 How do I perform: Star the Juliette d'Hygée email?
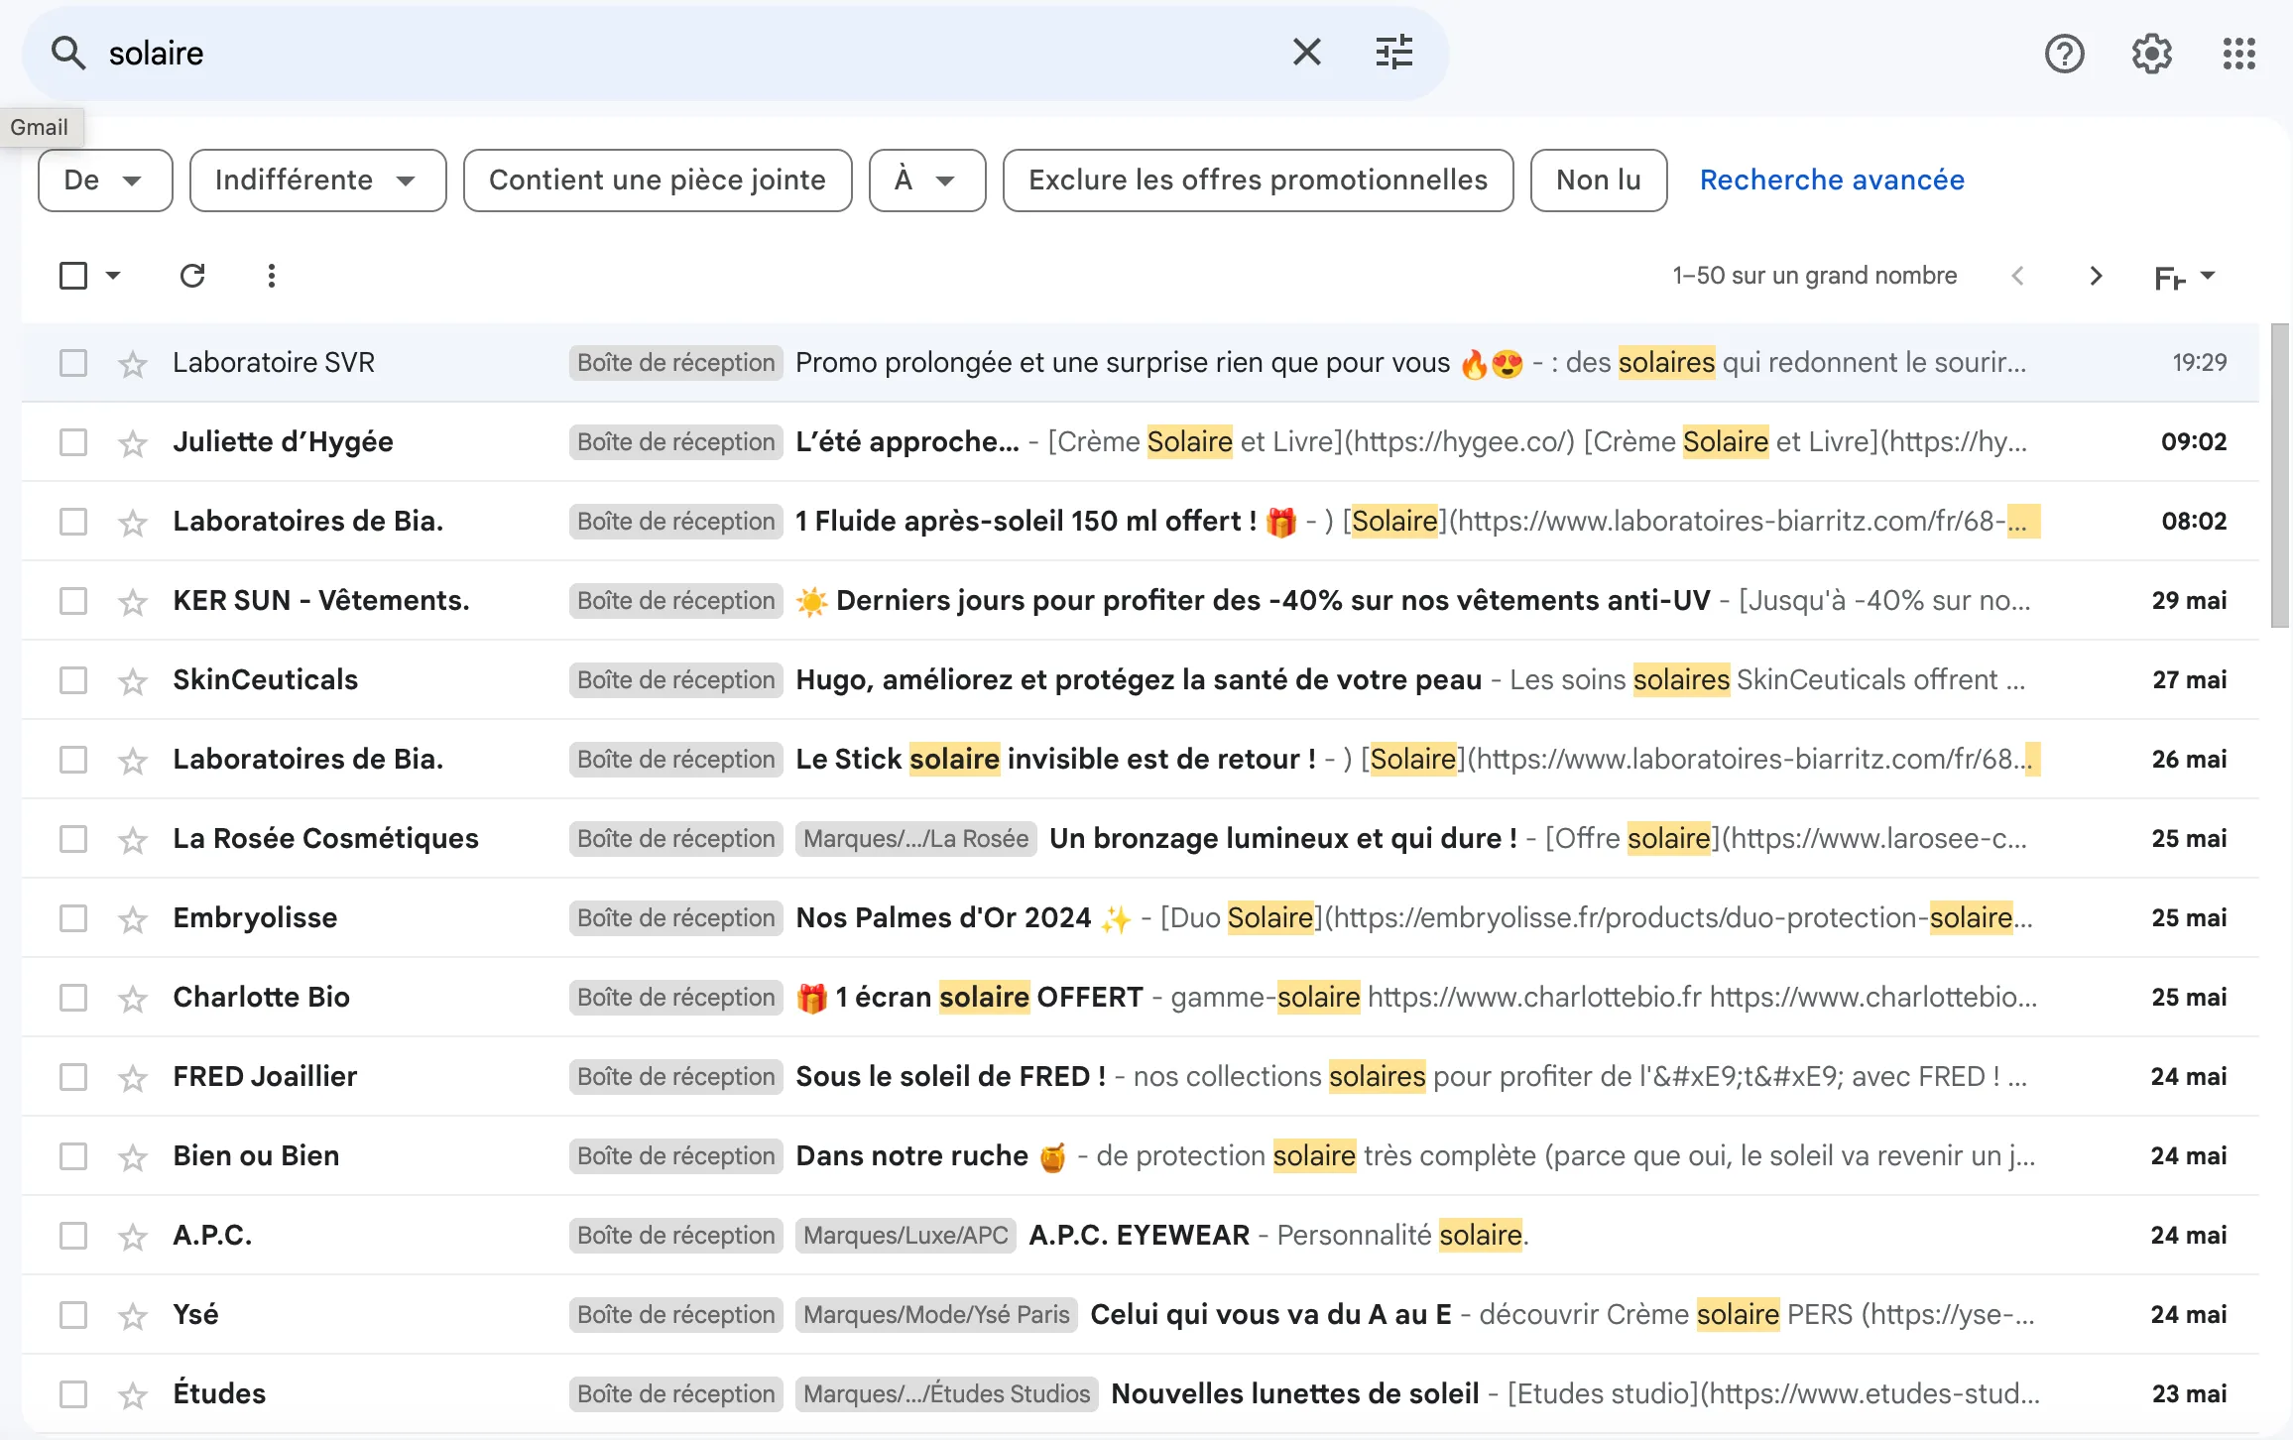[x=132, y=443]
